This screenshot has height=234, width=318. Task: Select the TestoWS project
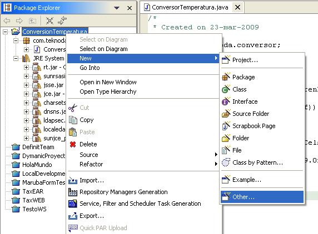point(34,209)
